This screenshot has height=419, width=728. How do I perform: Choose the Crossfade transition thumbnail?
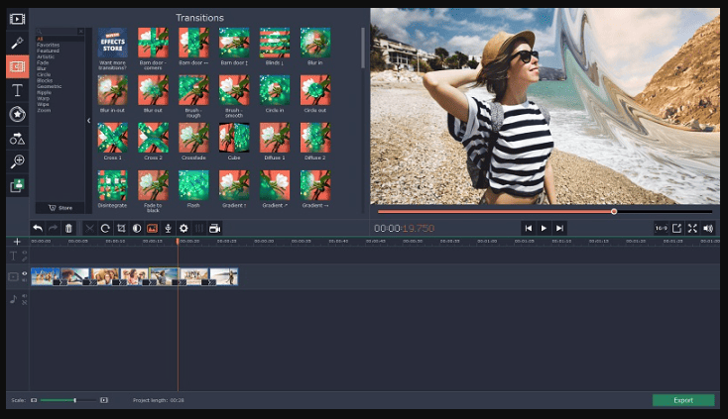click(193, 138)
